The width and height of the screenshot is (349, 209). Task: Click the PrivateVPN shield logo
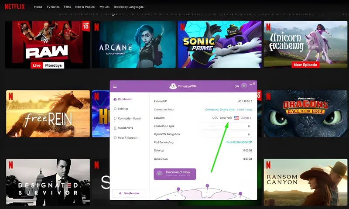[173, 86]
